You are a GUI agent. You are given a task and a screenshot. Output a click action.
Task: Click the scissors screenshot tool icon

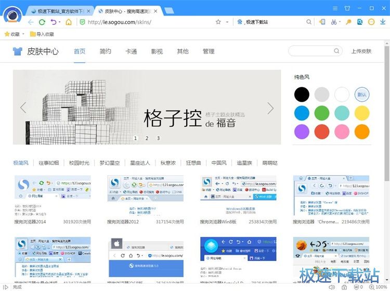coord(333,22)
